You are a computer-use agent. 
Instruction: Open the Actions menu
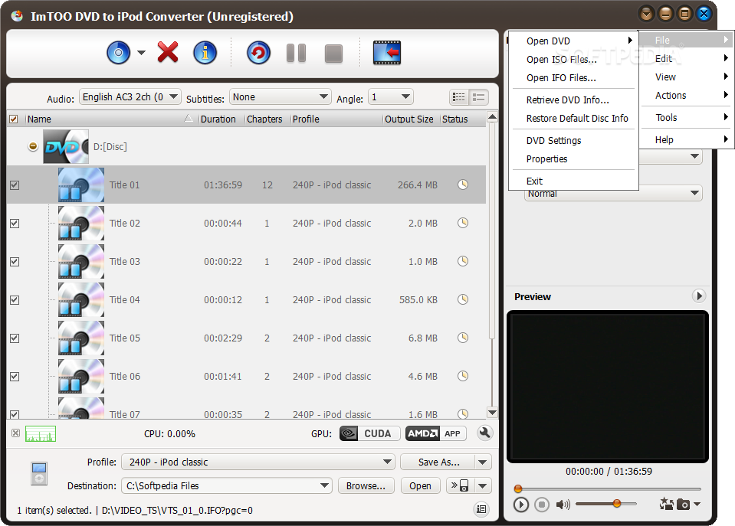(x=687, y=96)
